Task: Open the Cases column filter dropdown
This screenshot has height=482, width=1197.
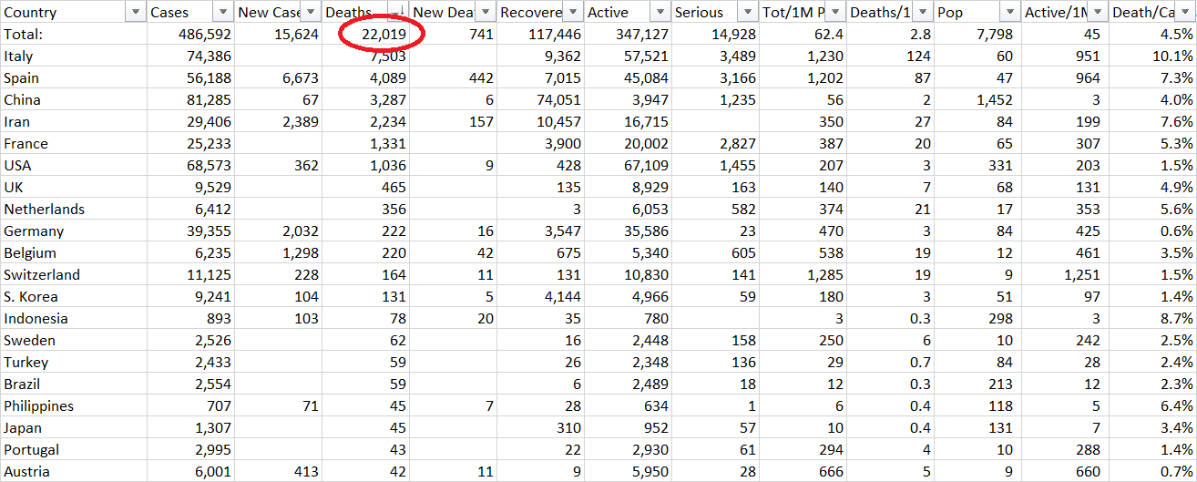Action: 223,12
